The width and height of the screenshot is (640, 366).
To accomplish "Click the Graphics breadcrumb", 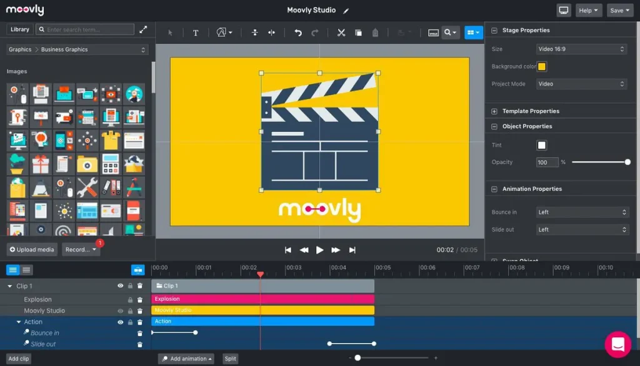I will pyautogui.click(x=20, y=49).
